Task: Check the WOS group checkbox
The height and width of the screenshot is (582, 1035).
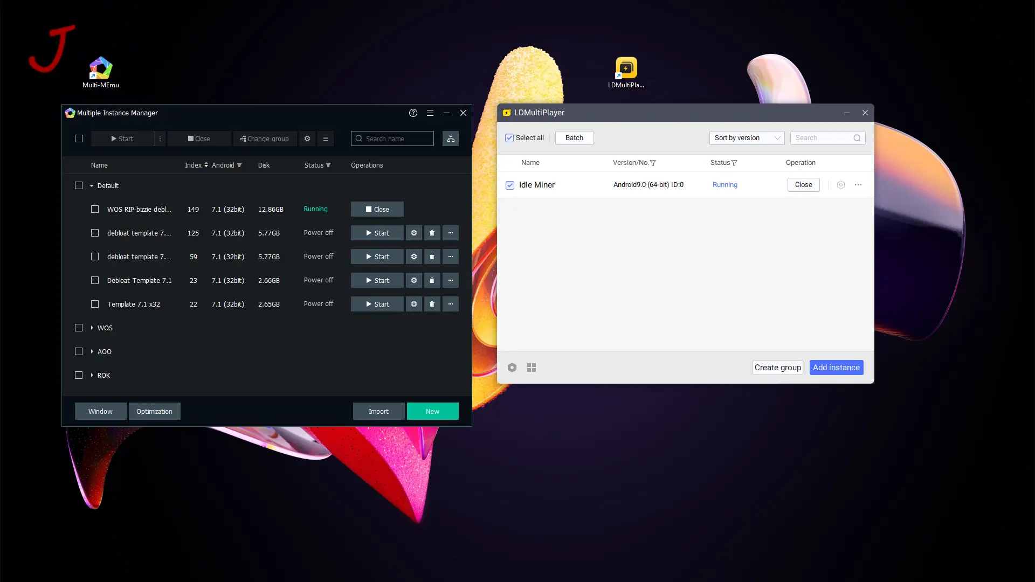Action: (79, 328)
